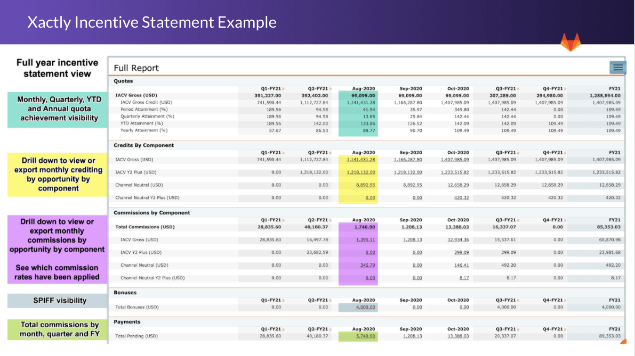Click the gray SPIFF visibility label
Viewport: 635px width, 356px height.
(x=57, y=301)
